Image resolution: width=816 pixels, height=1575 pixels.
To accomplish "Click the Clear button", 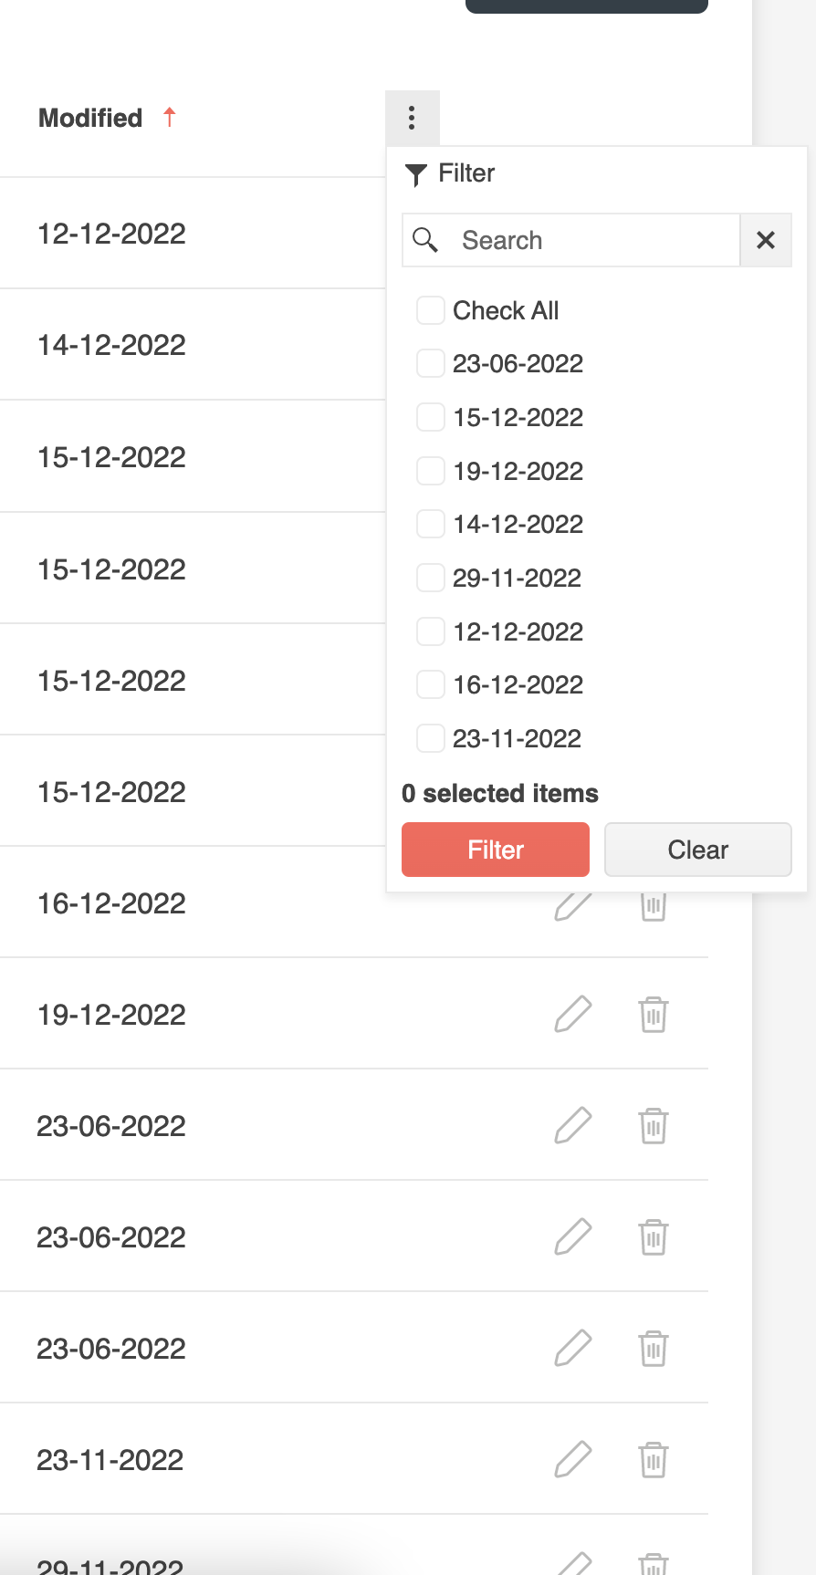I will pyautogui.click(x=697, y=850).
